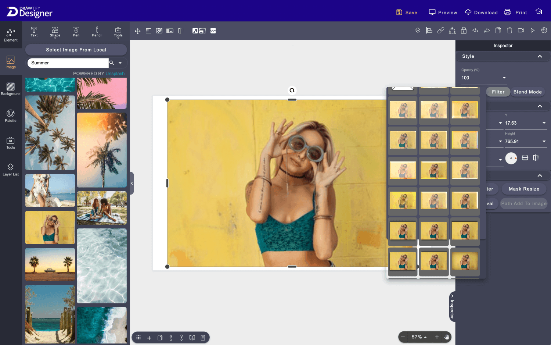Open the settings gear icon
This screenshot has height=345, width=551.
pyautogui.click(x=544, y=31)
